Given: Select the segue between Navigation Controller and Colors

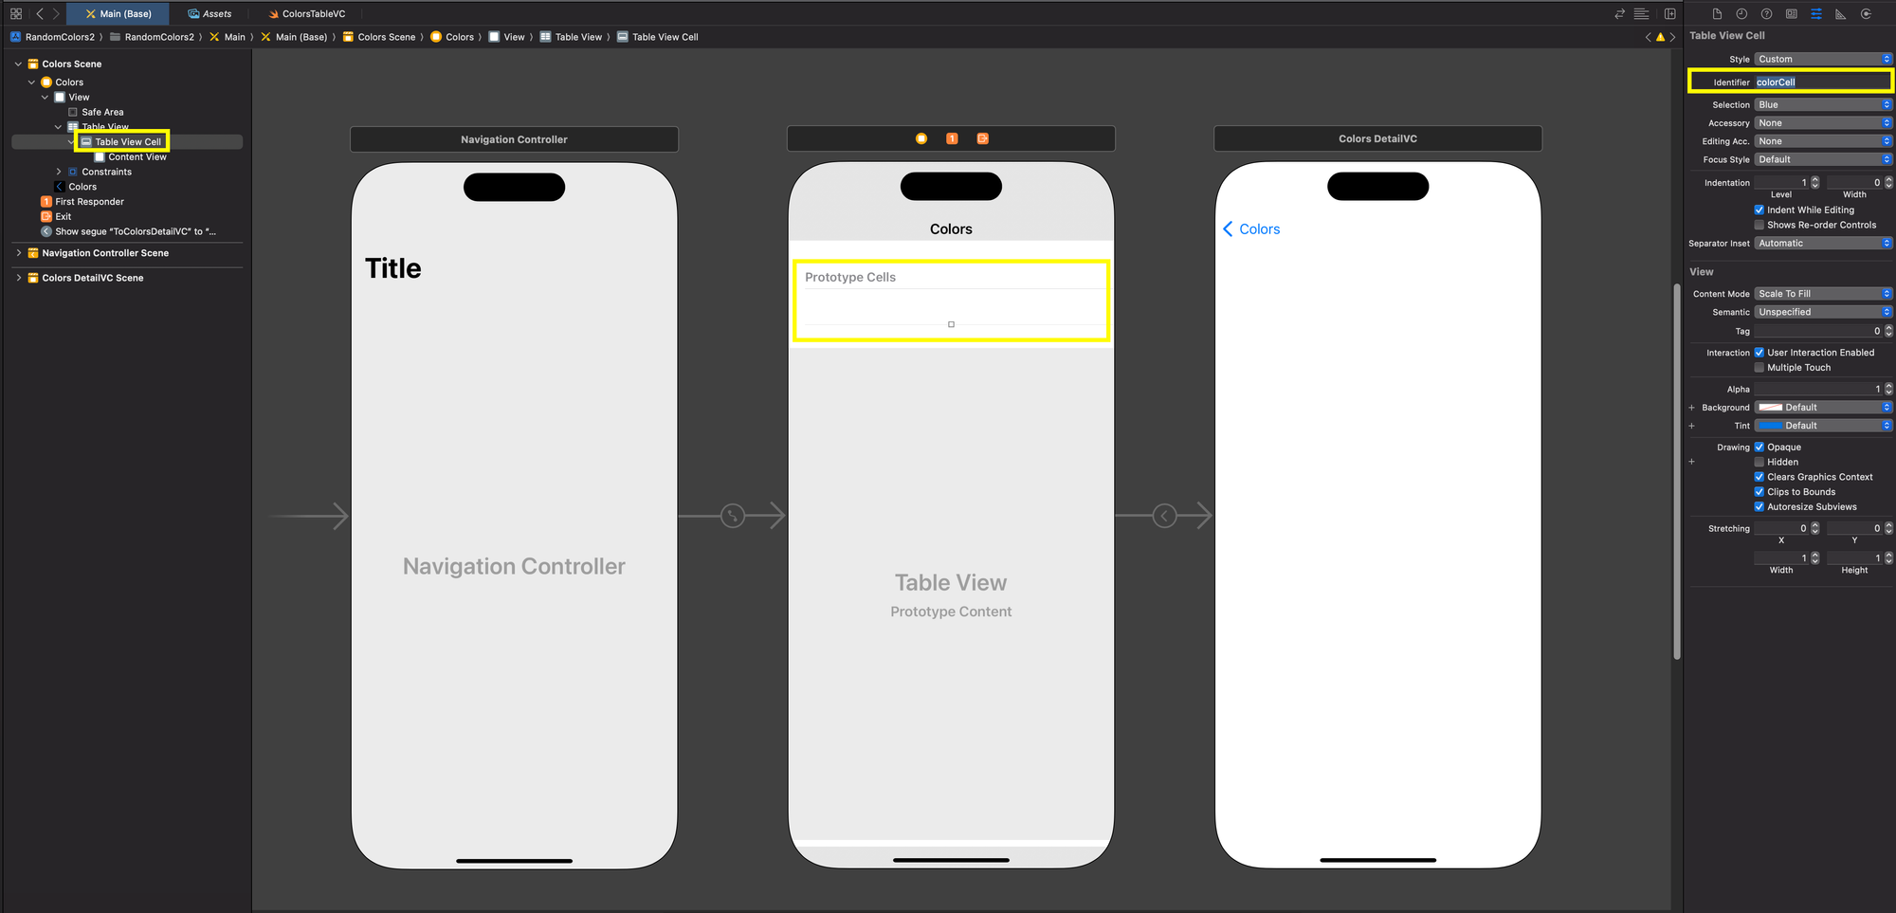Looking at the screenshot, I should tap(733, 516).
